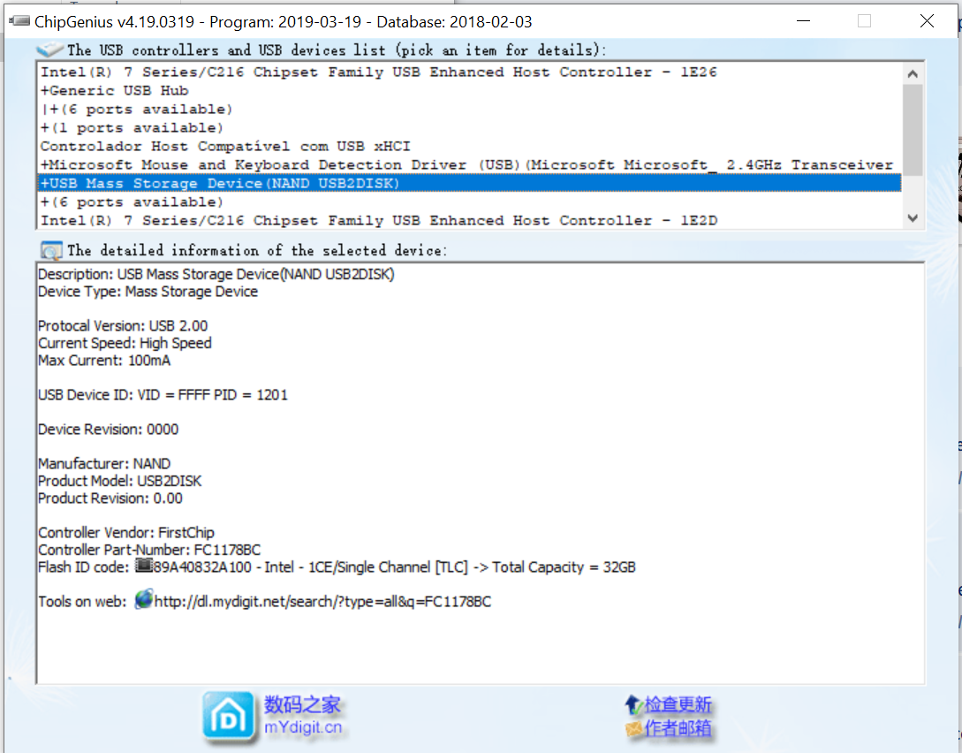Image resolution: width=962 pixels, height=753 pixels.
Task: Click the envelope icon beside 作者邮箱
Action: [x=633, y=728]
